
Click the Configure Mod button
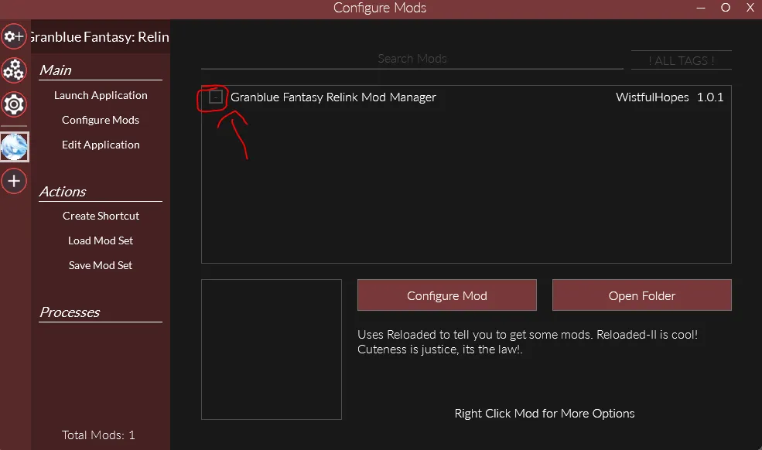(447, 295)
